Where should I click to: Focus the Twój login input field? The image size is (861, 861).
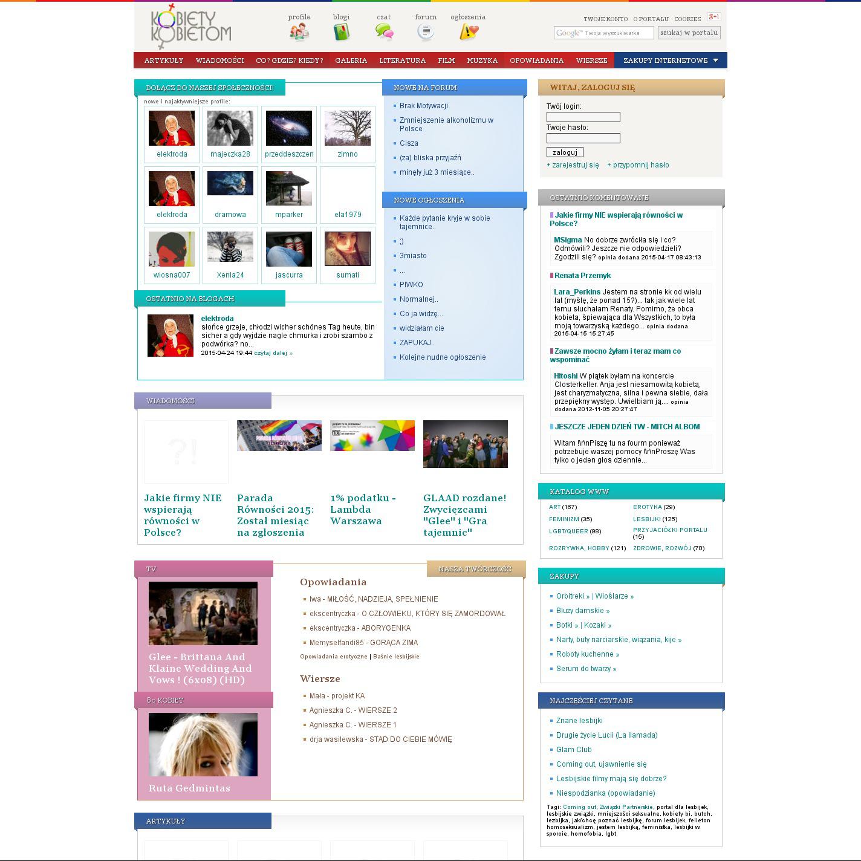pos(583,117)
